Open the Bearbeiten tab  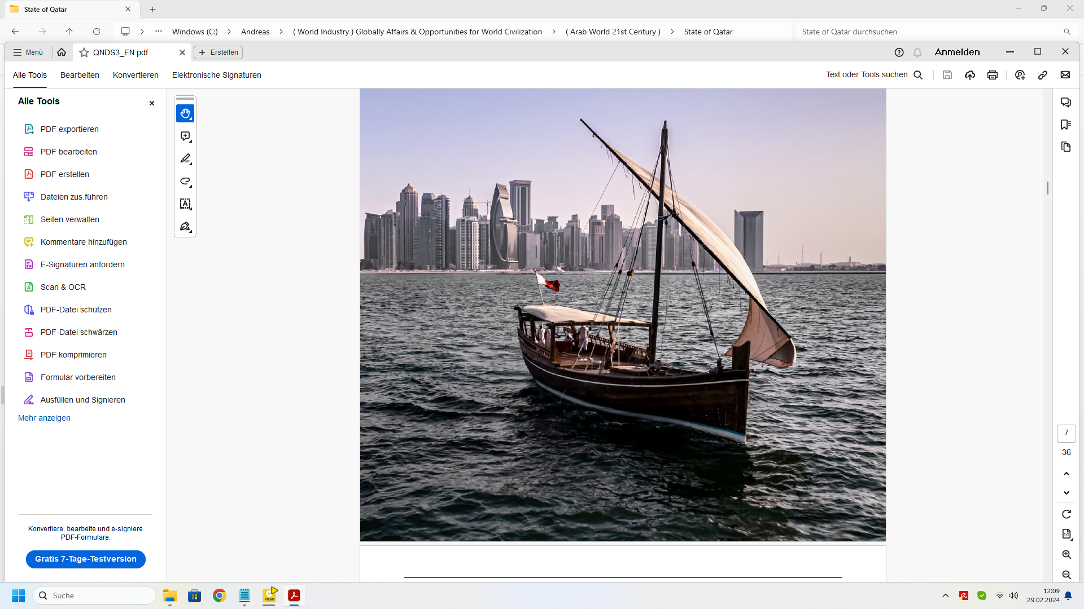tap(80, 75)
